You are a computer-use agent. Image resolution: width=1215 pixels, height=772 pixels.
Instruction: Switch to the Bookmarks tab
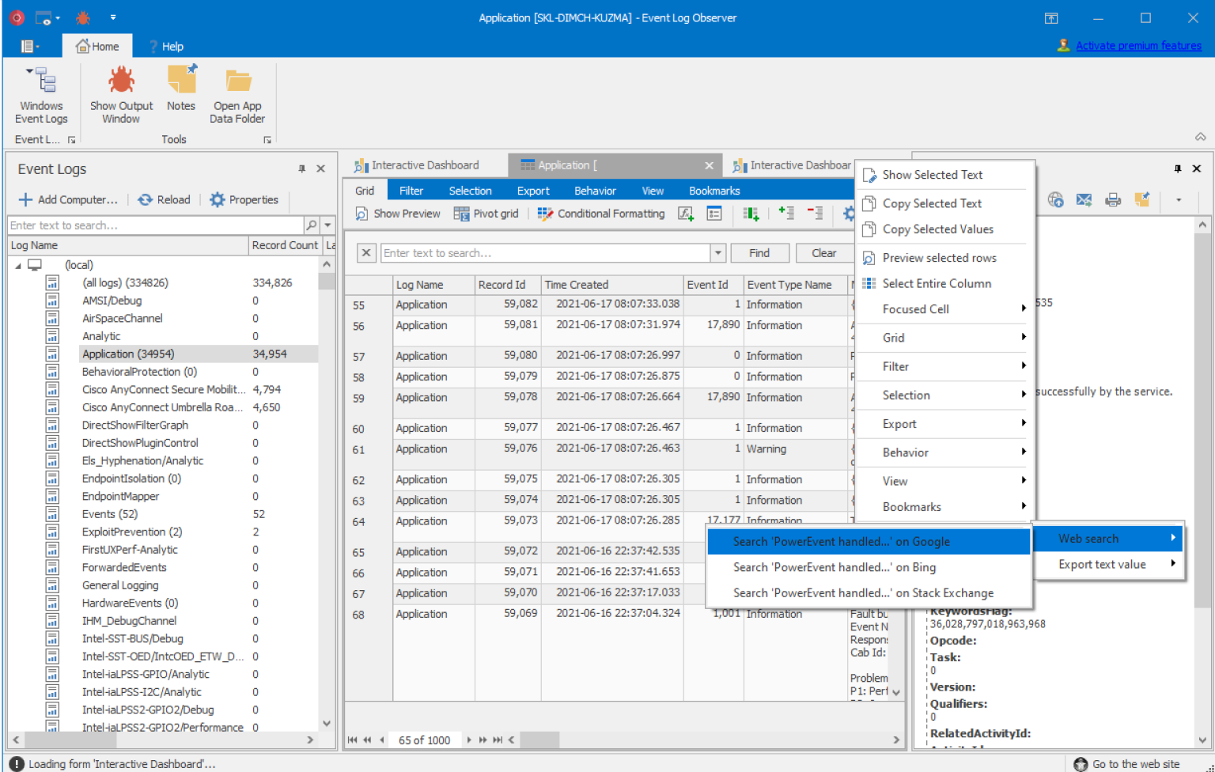tap(713, 190)
